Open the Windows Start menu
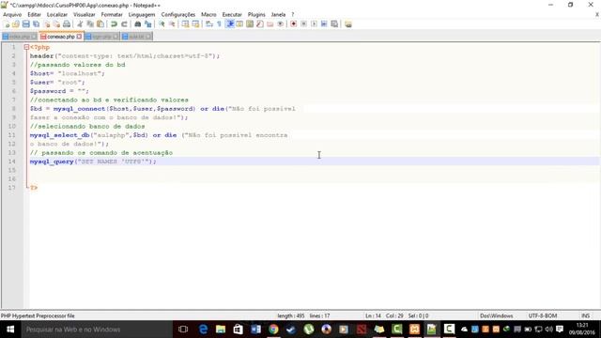This screenshot has height=338, width=601. tap(10, 330)
